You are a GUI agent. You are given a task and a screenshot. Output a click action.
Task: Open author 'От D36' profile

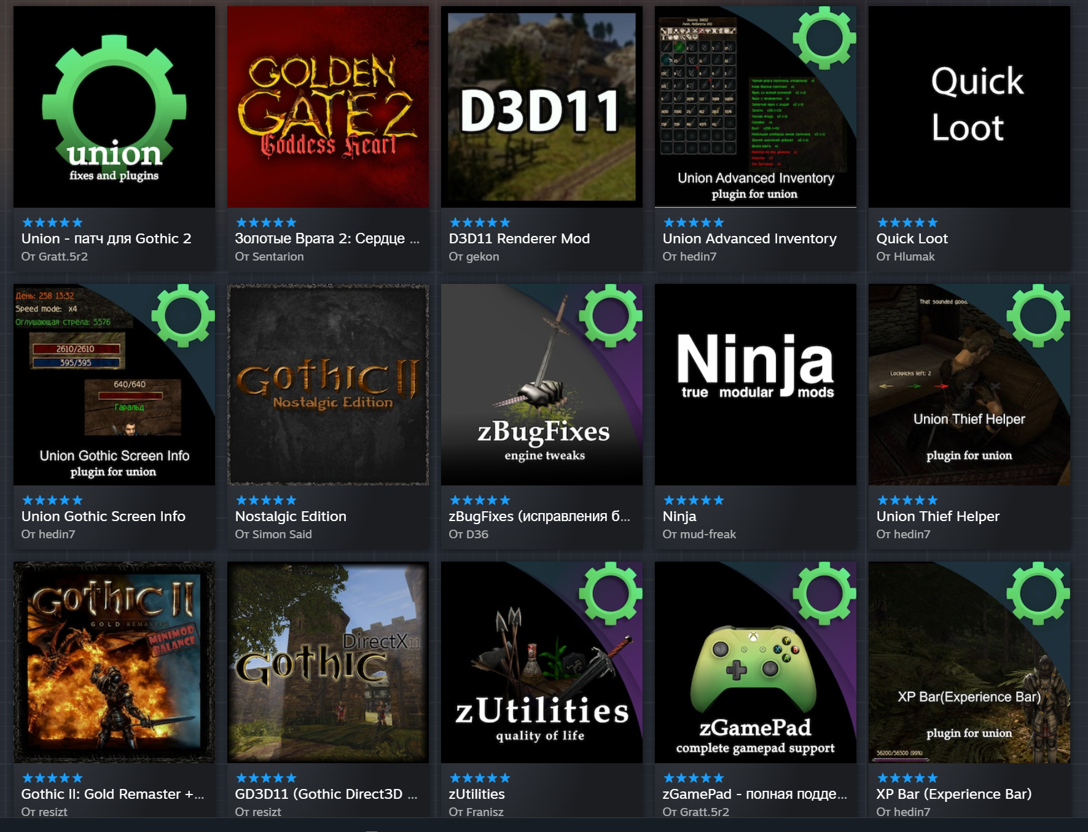tap(469, 534)
